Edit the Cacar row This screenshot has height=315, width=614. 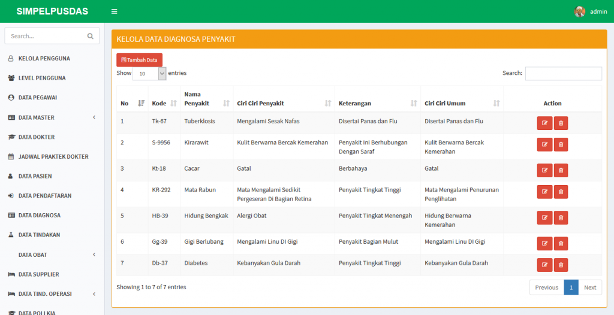(x=544, y=170)
